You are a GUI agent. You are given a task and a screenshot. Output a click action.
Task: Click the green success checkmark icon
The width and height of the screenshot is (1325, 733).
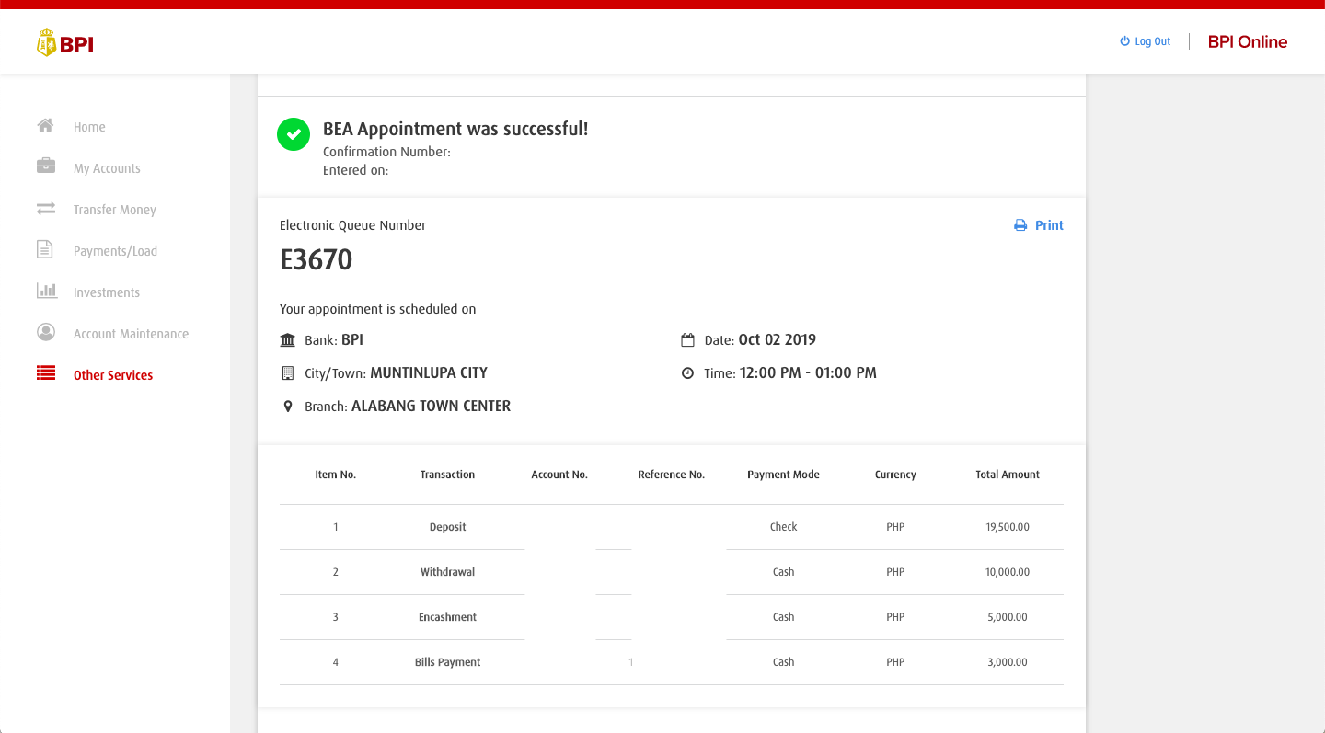coord(294,135)
